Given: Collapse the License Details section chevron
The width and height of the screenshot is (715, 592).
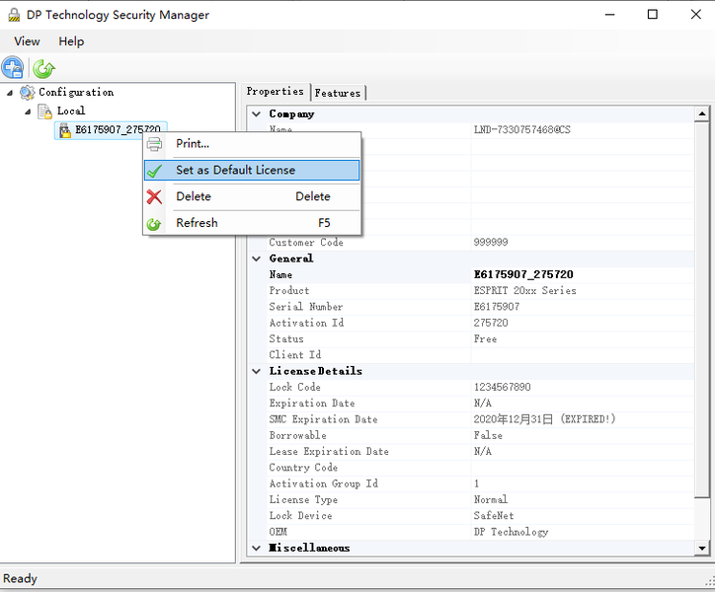Looking at the screenshot, I should 256,371.
